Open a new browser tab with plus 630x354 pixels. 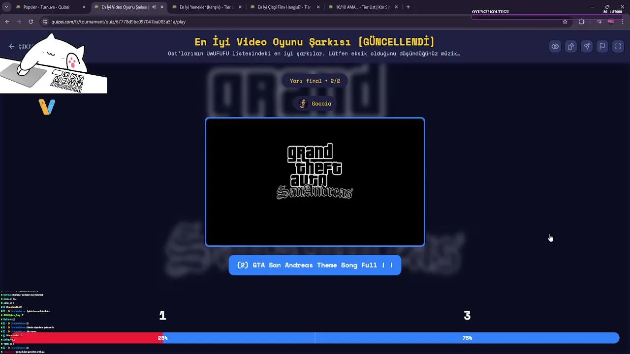pyautogui.click(x=408, y=7)
